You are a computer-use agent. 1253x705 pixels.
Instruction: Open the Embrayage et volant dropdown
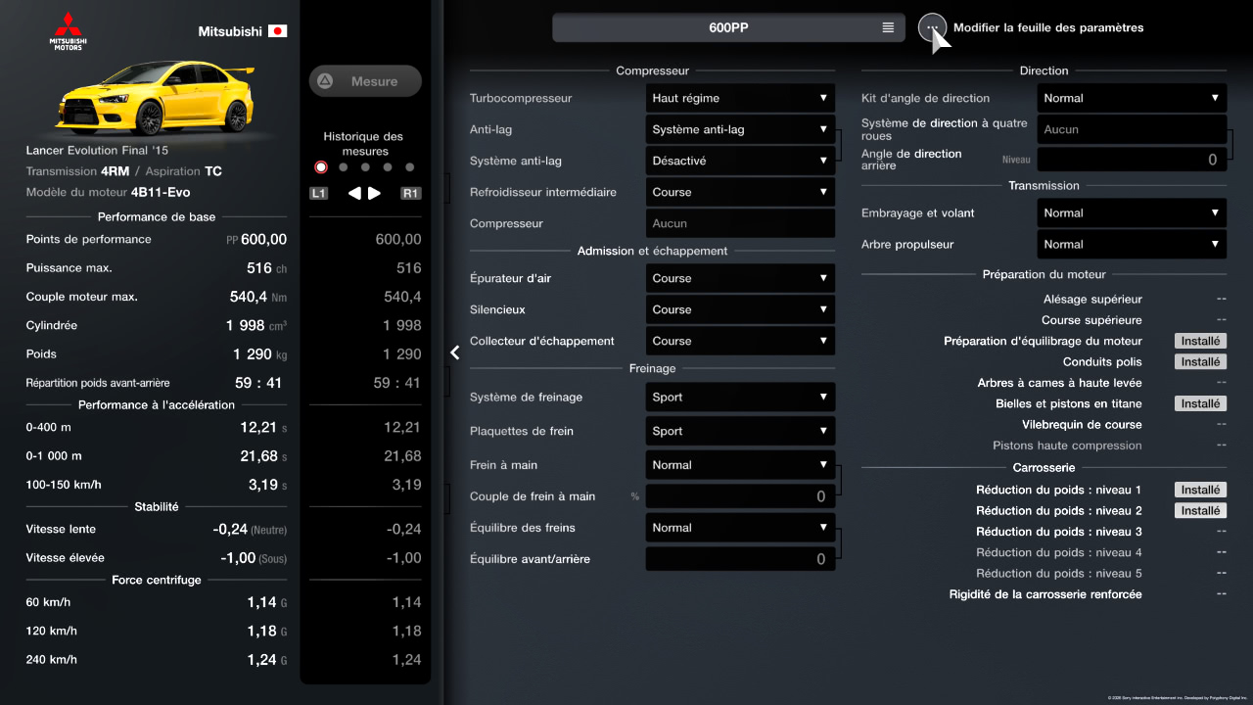(x=1132, y=213)
